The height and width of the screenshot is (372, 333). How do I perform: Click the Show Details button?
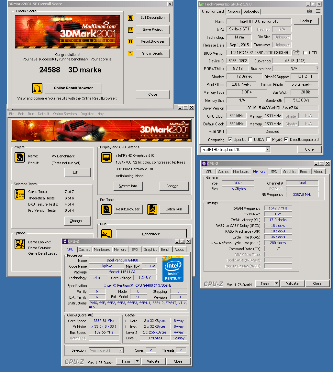click(153, 53)
